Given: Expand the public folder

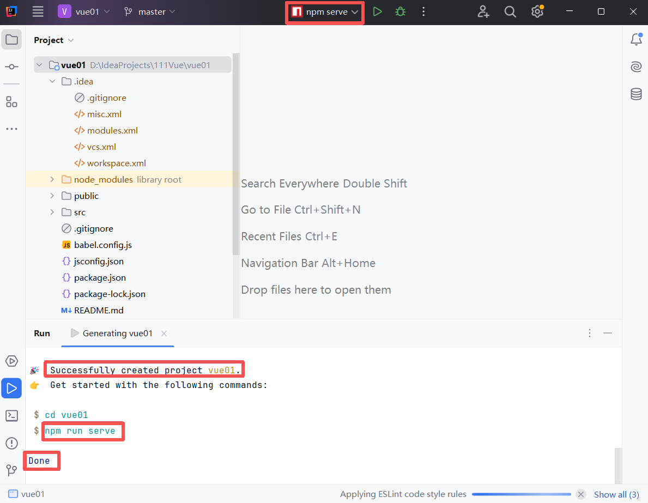Looking at the screenshot, I should [52, 196].
